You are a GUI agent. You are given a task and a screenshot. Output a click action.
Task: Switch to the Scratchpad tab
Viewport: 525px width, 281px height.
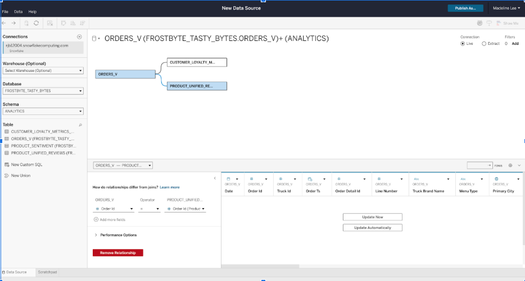tap(47, 272)
